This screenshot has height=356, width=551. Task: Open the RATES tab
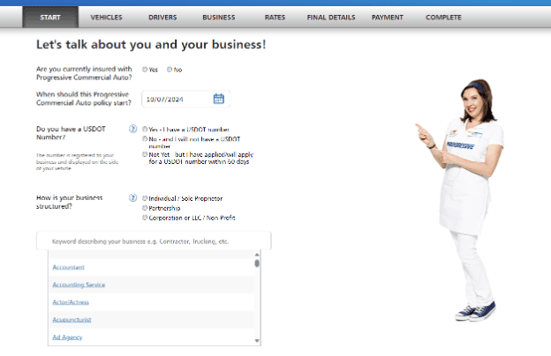275,17
